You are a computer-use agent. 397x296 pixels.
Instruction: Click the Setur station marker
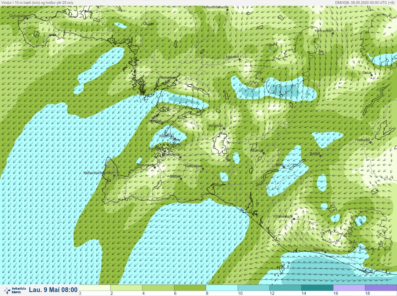[x=372, y=75]
